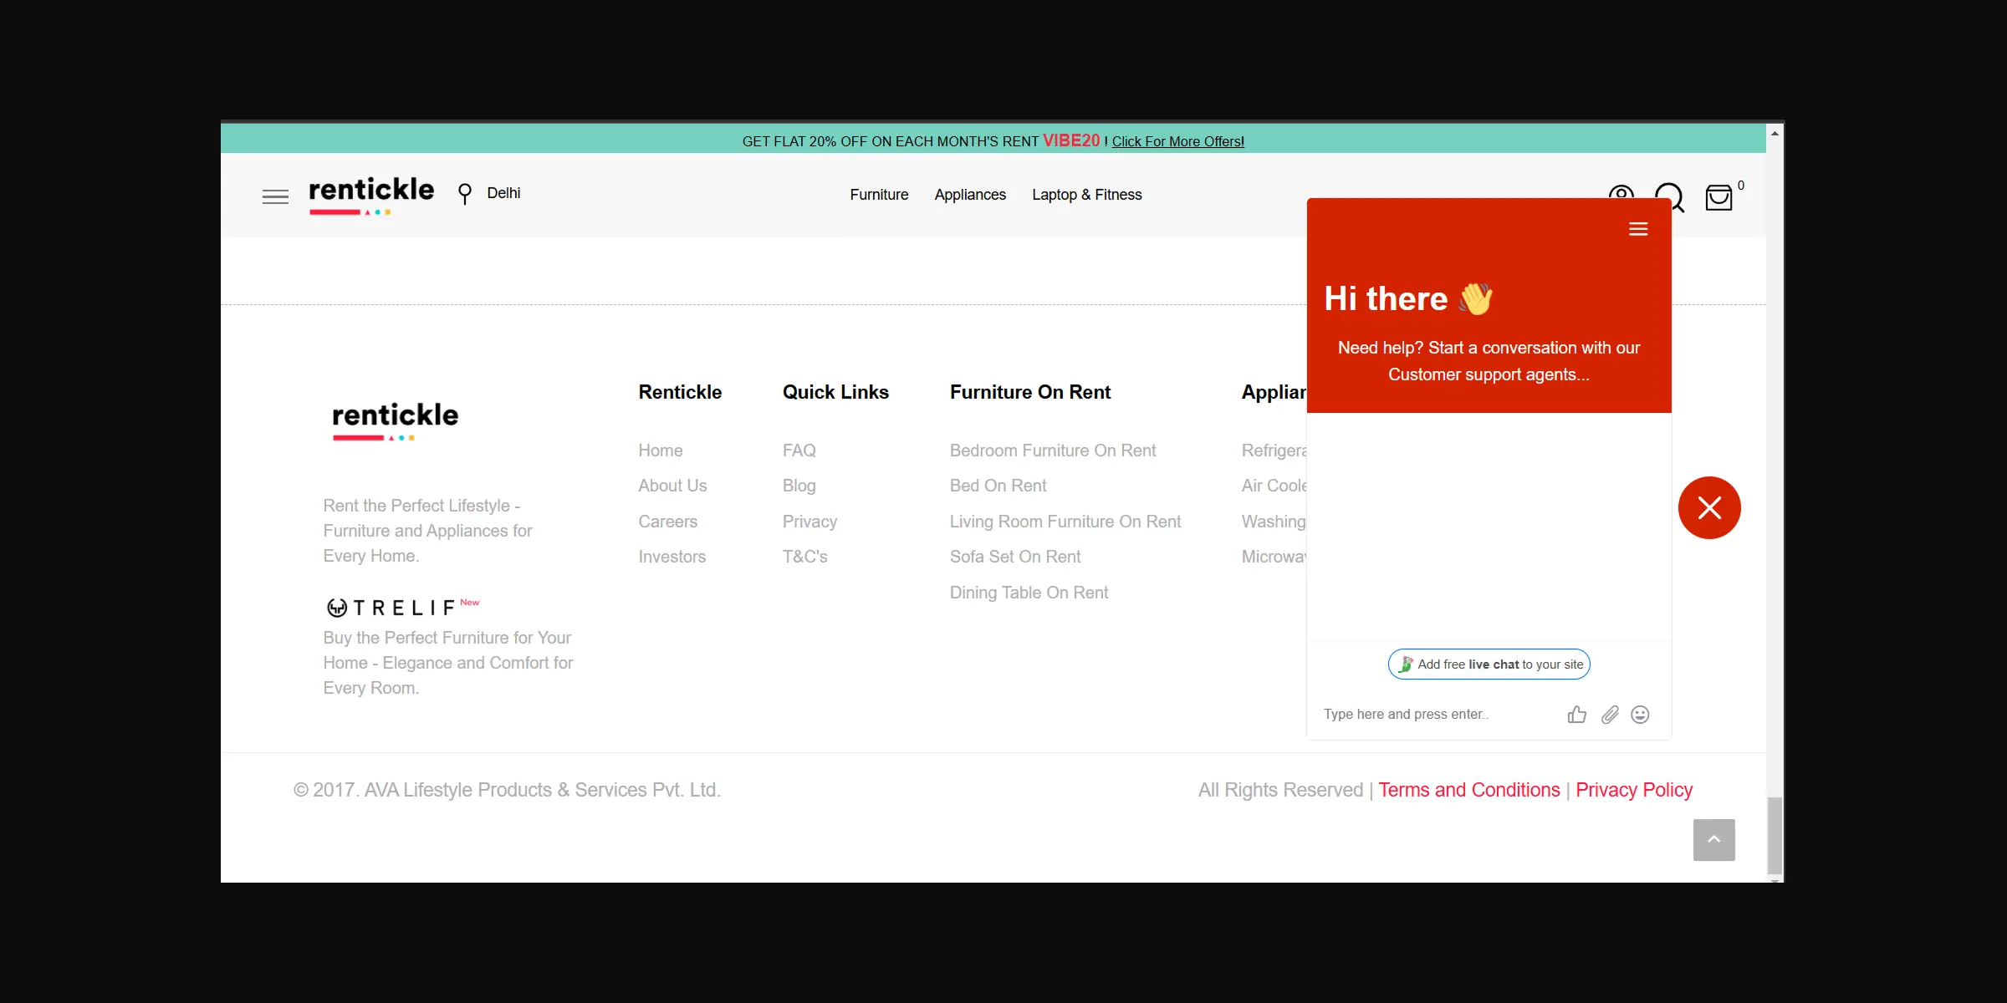
Task: Click the page vertical scrollbar thumb
Action: point(1774,834)
